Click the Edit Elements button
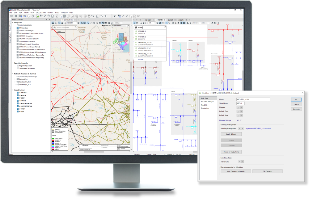This screenshot has width=309, height=206. [267, 171]
